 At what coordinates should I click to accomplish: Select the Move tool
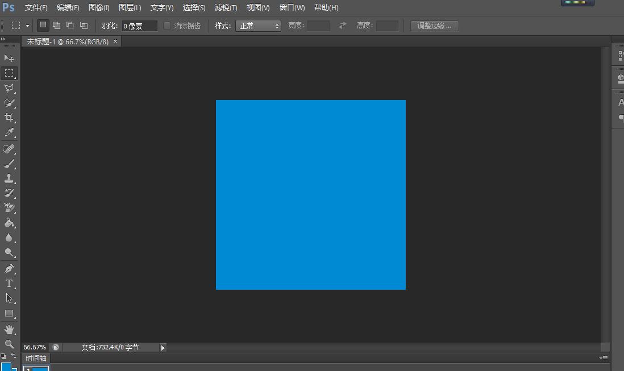(x=9, y=58)
